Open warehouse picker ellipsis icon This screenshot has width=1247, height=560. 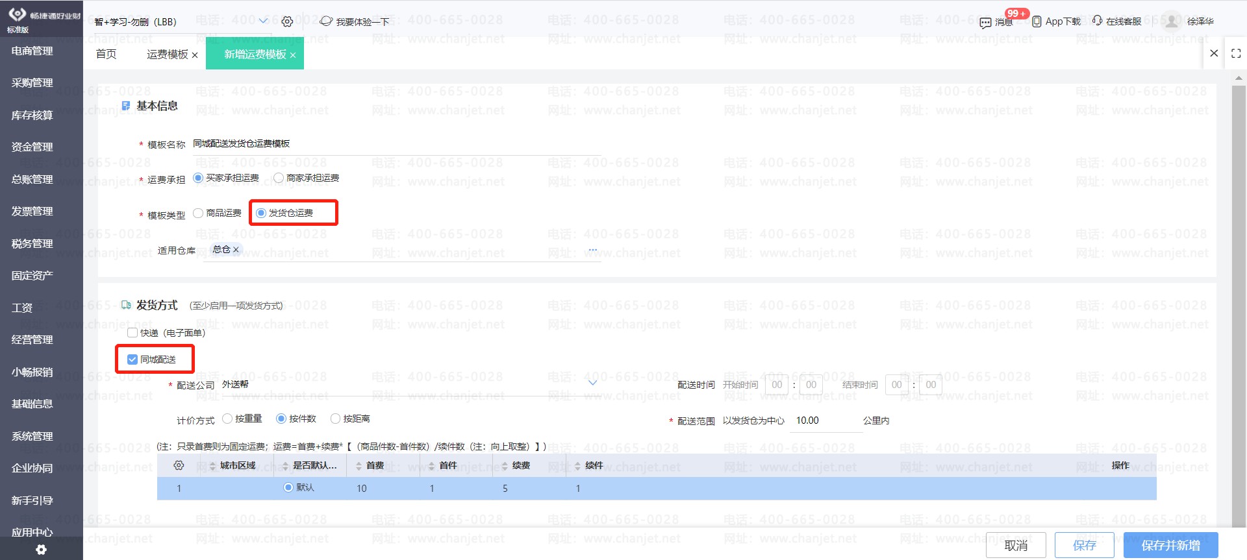pos(592,250)
